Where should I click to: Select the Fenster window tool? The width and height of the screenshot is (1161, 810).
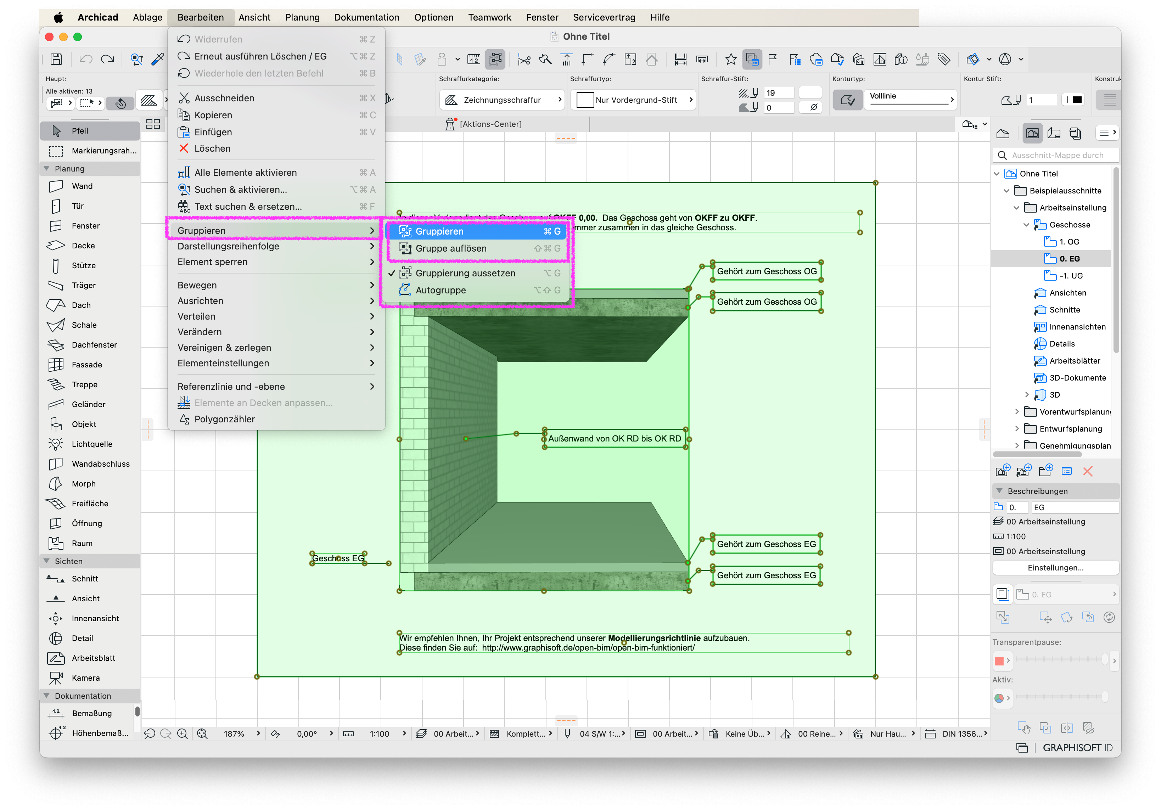pyautogui.click(x=90, y=225)
